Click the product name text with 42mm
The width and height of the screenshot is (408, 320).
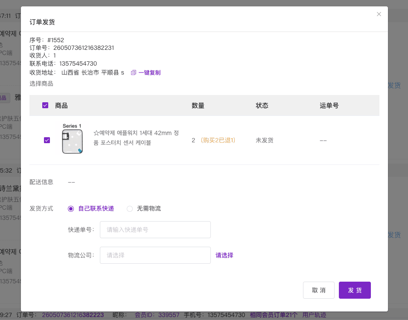coord(136,138)
